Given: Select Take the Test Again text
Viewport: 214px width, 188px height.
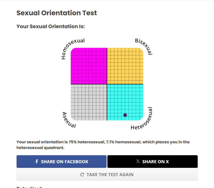Looking at the screenshot, I should pos(110,175).
